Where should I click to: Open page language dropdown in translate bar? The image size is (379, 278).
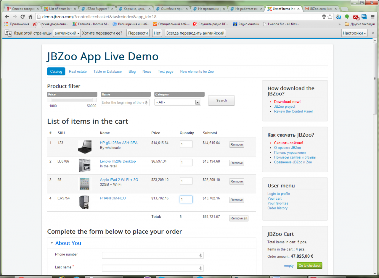[x=67, y=33]
